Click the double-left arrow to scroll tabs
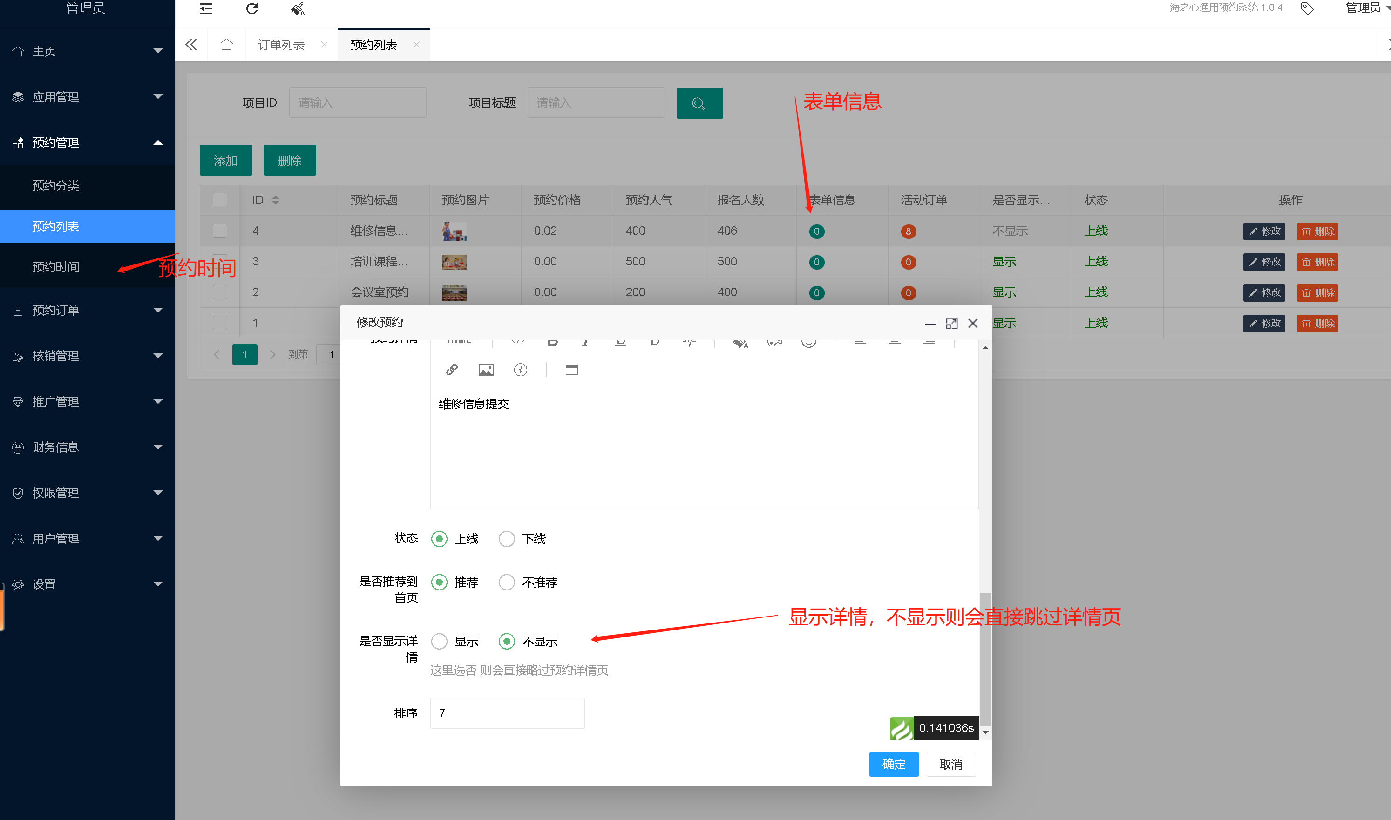1391x820 pixels. click(191, 45)
